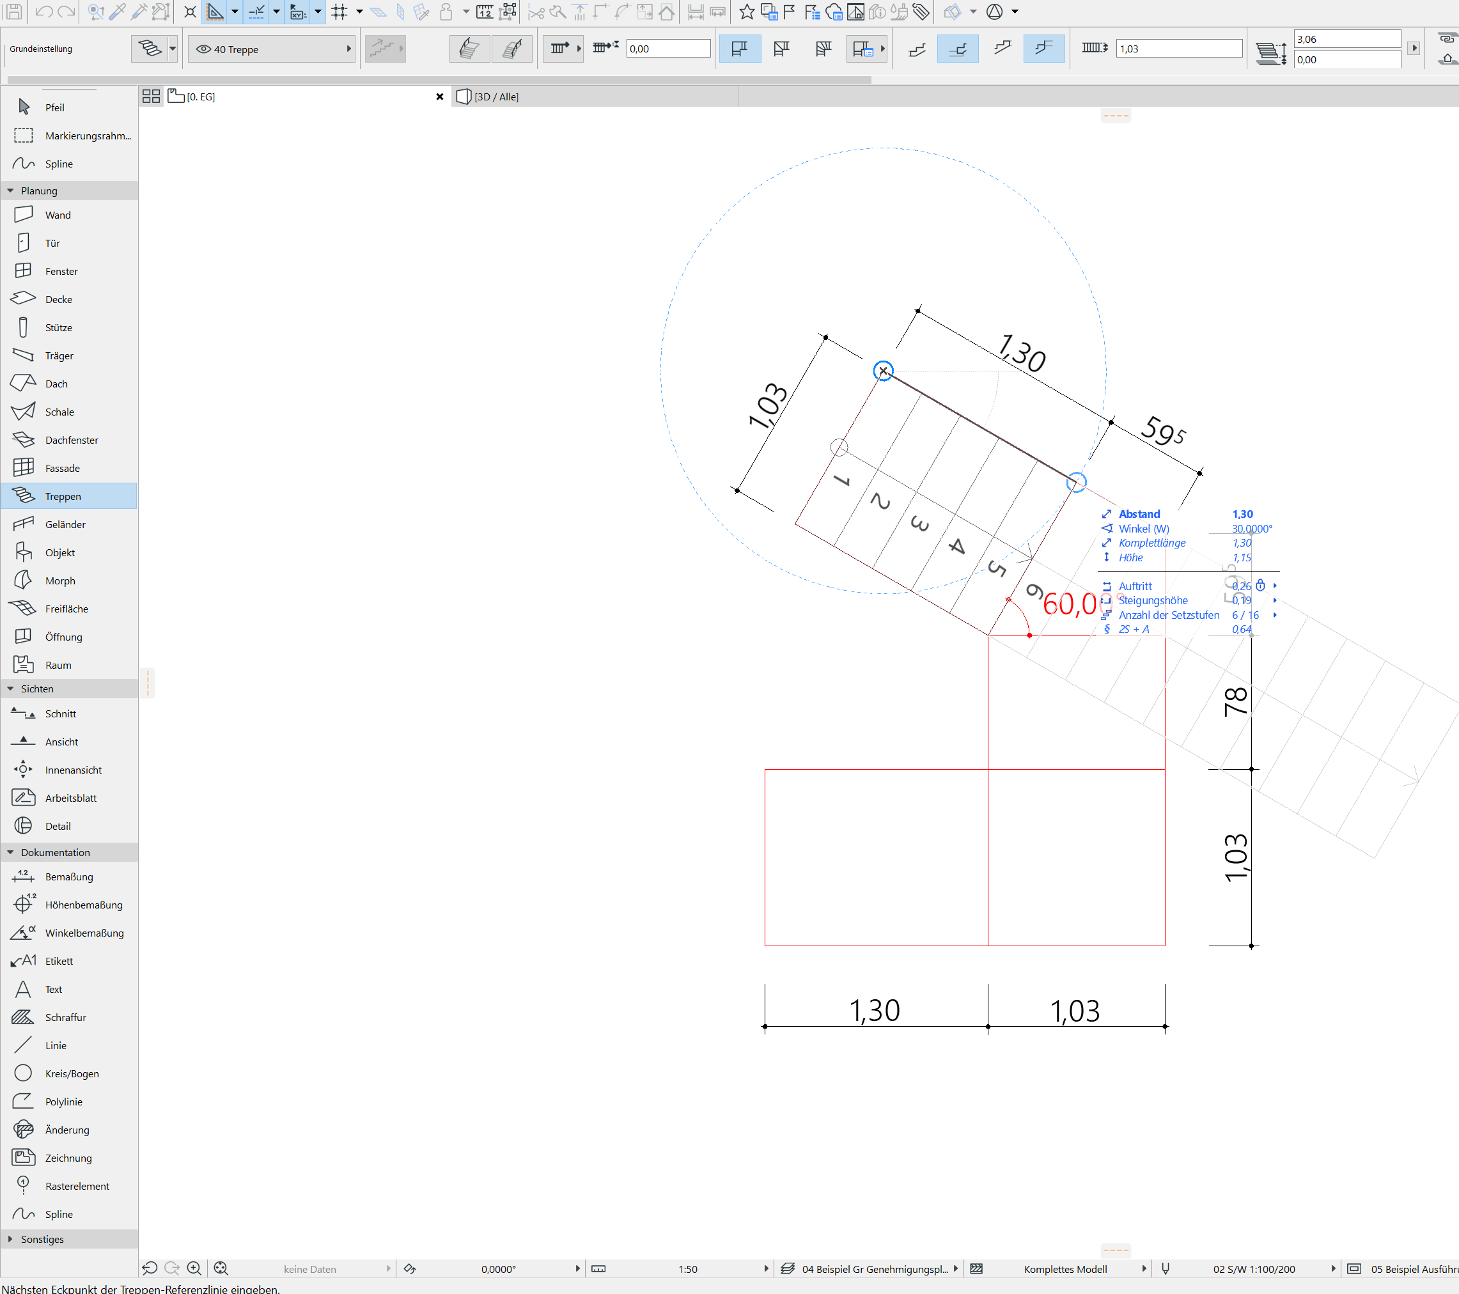Viewport: 1459px width, 1294px height.
Task: Select the Dachfenster skylight tool
Action: (x=72, y=440)
